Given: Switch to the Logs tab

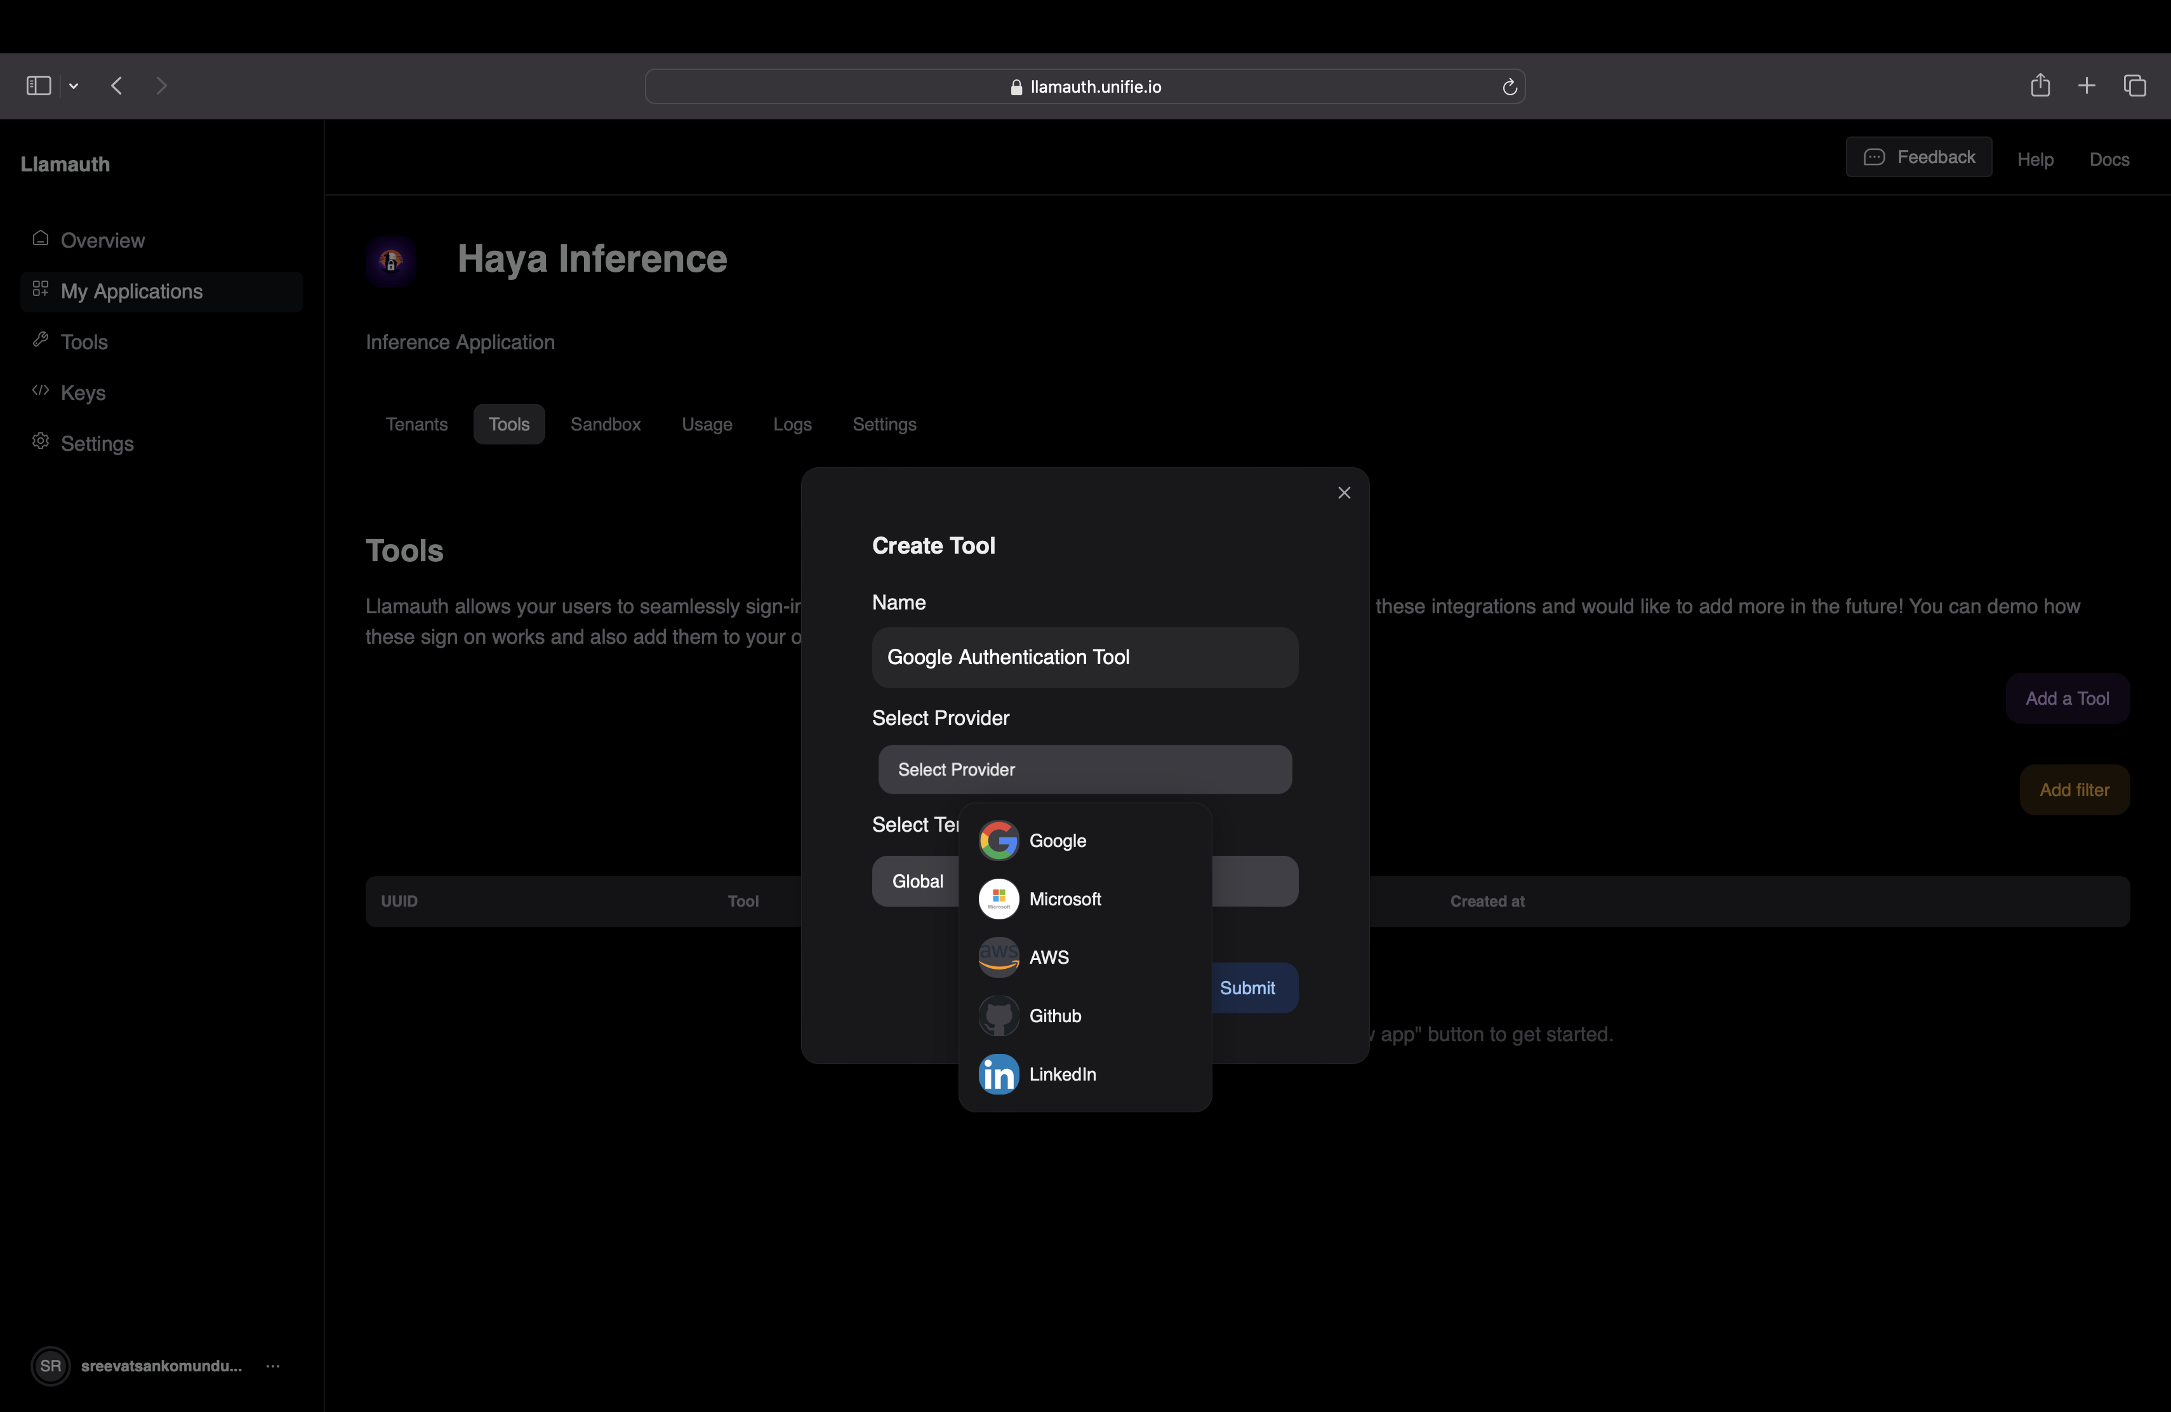Looking at the screenshot, I should (792, 424).
